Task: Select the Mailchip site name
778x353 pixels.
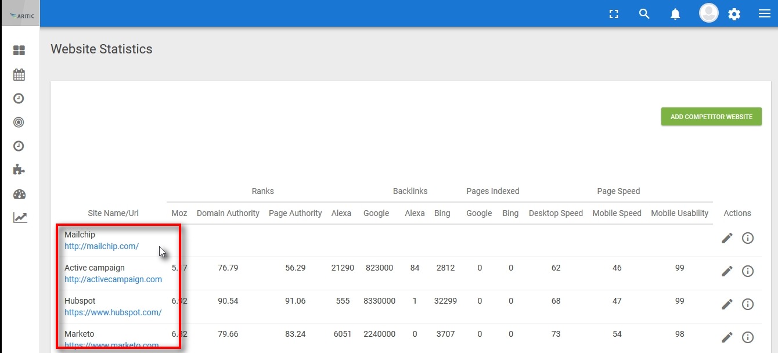Action: pos(80,235)
